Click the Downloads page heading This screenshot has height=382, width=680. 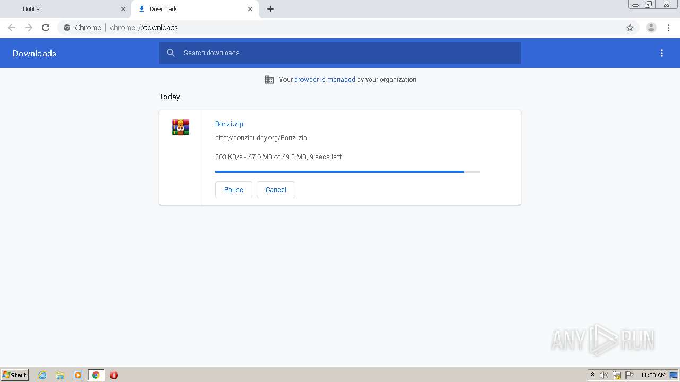[x=35, y=53]
